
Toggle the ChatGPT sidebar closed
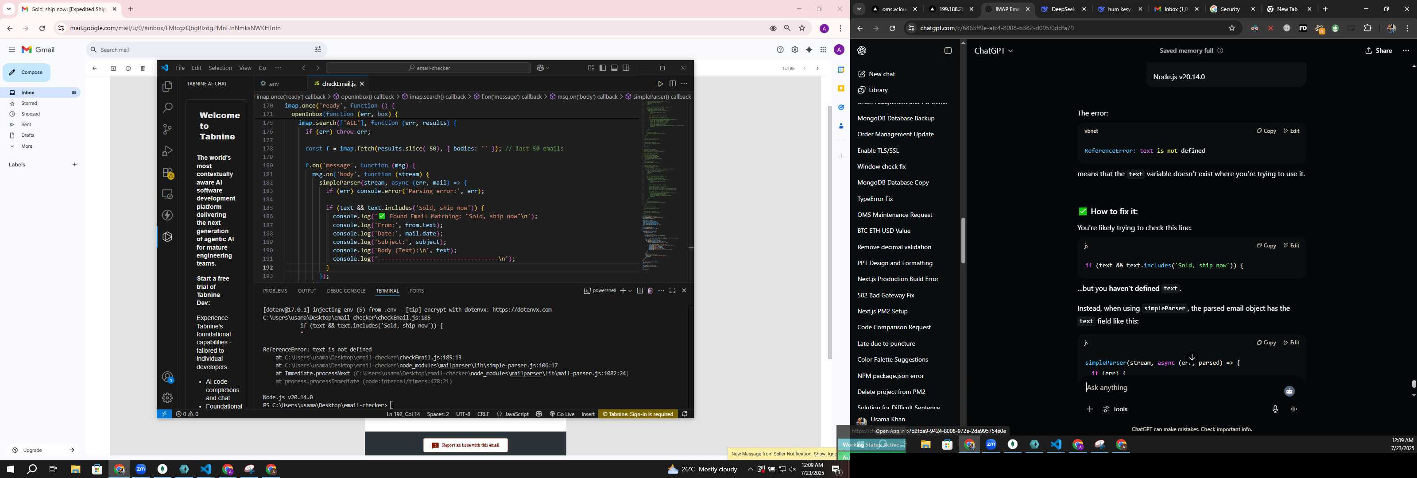(948, 50)
